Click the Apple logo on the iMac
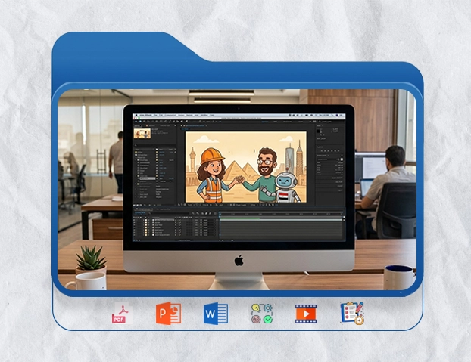Screen dimensions: 471x362 [239, 261]
